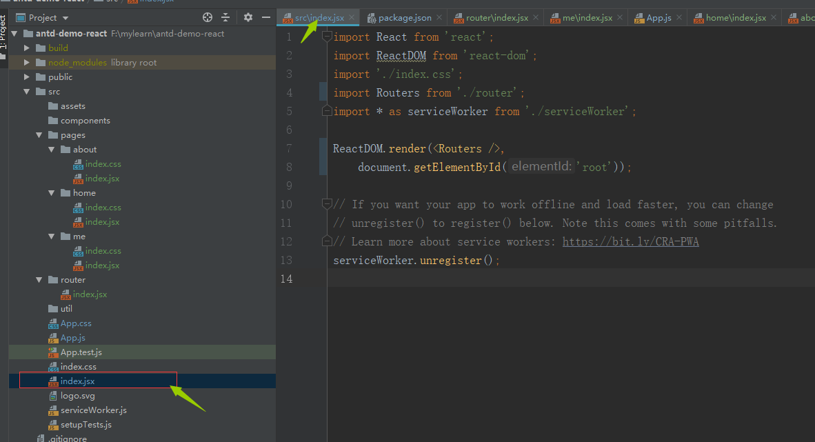Expand the public folder
This screenshot has width=815, height=442.
26,77
